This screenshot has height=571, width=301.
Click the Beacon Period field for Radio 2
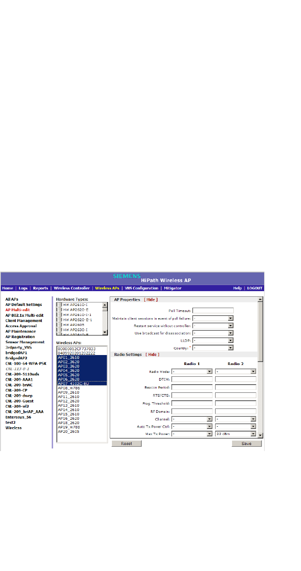point(236,387)
